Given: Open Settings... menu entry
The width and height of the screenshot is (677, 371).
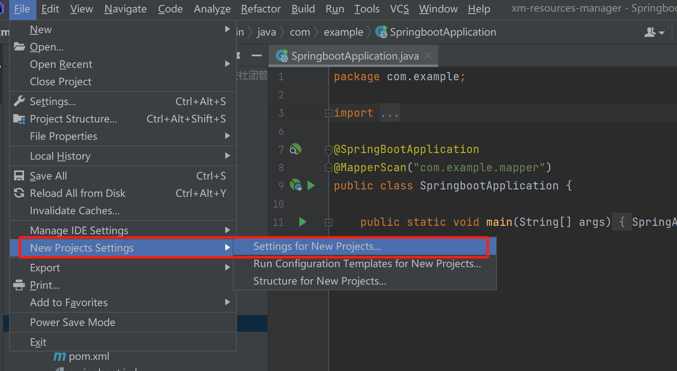Looking at the screenshot, I should coord(123,102).
